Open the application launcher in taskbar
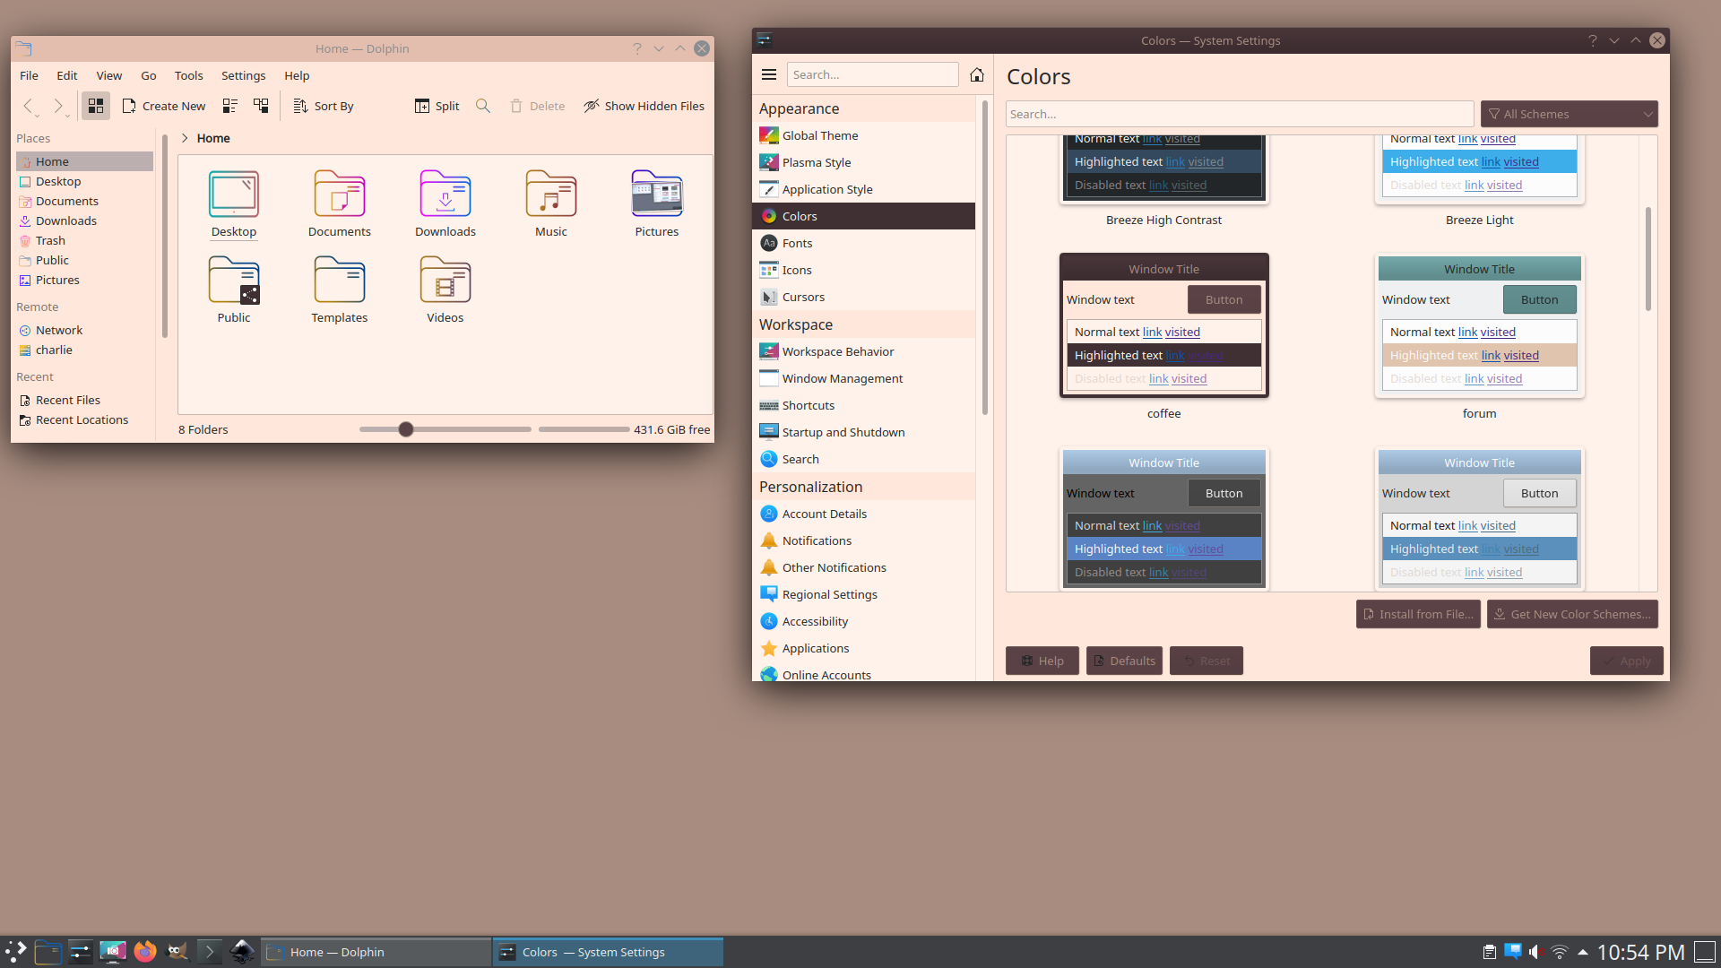 [16, 952]
